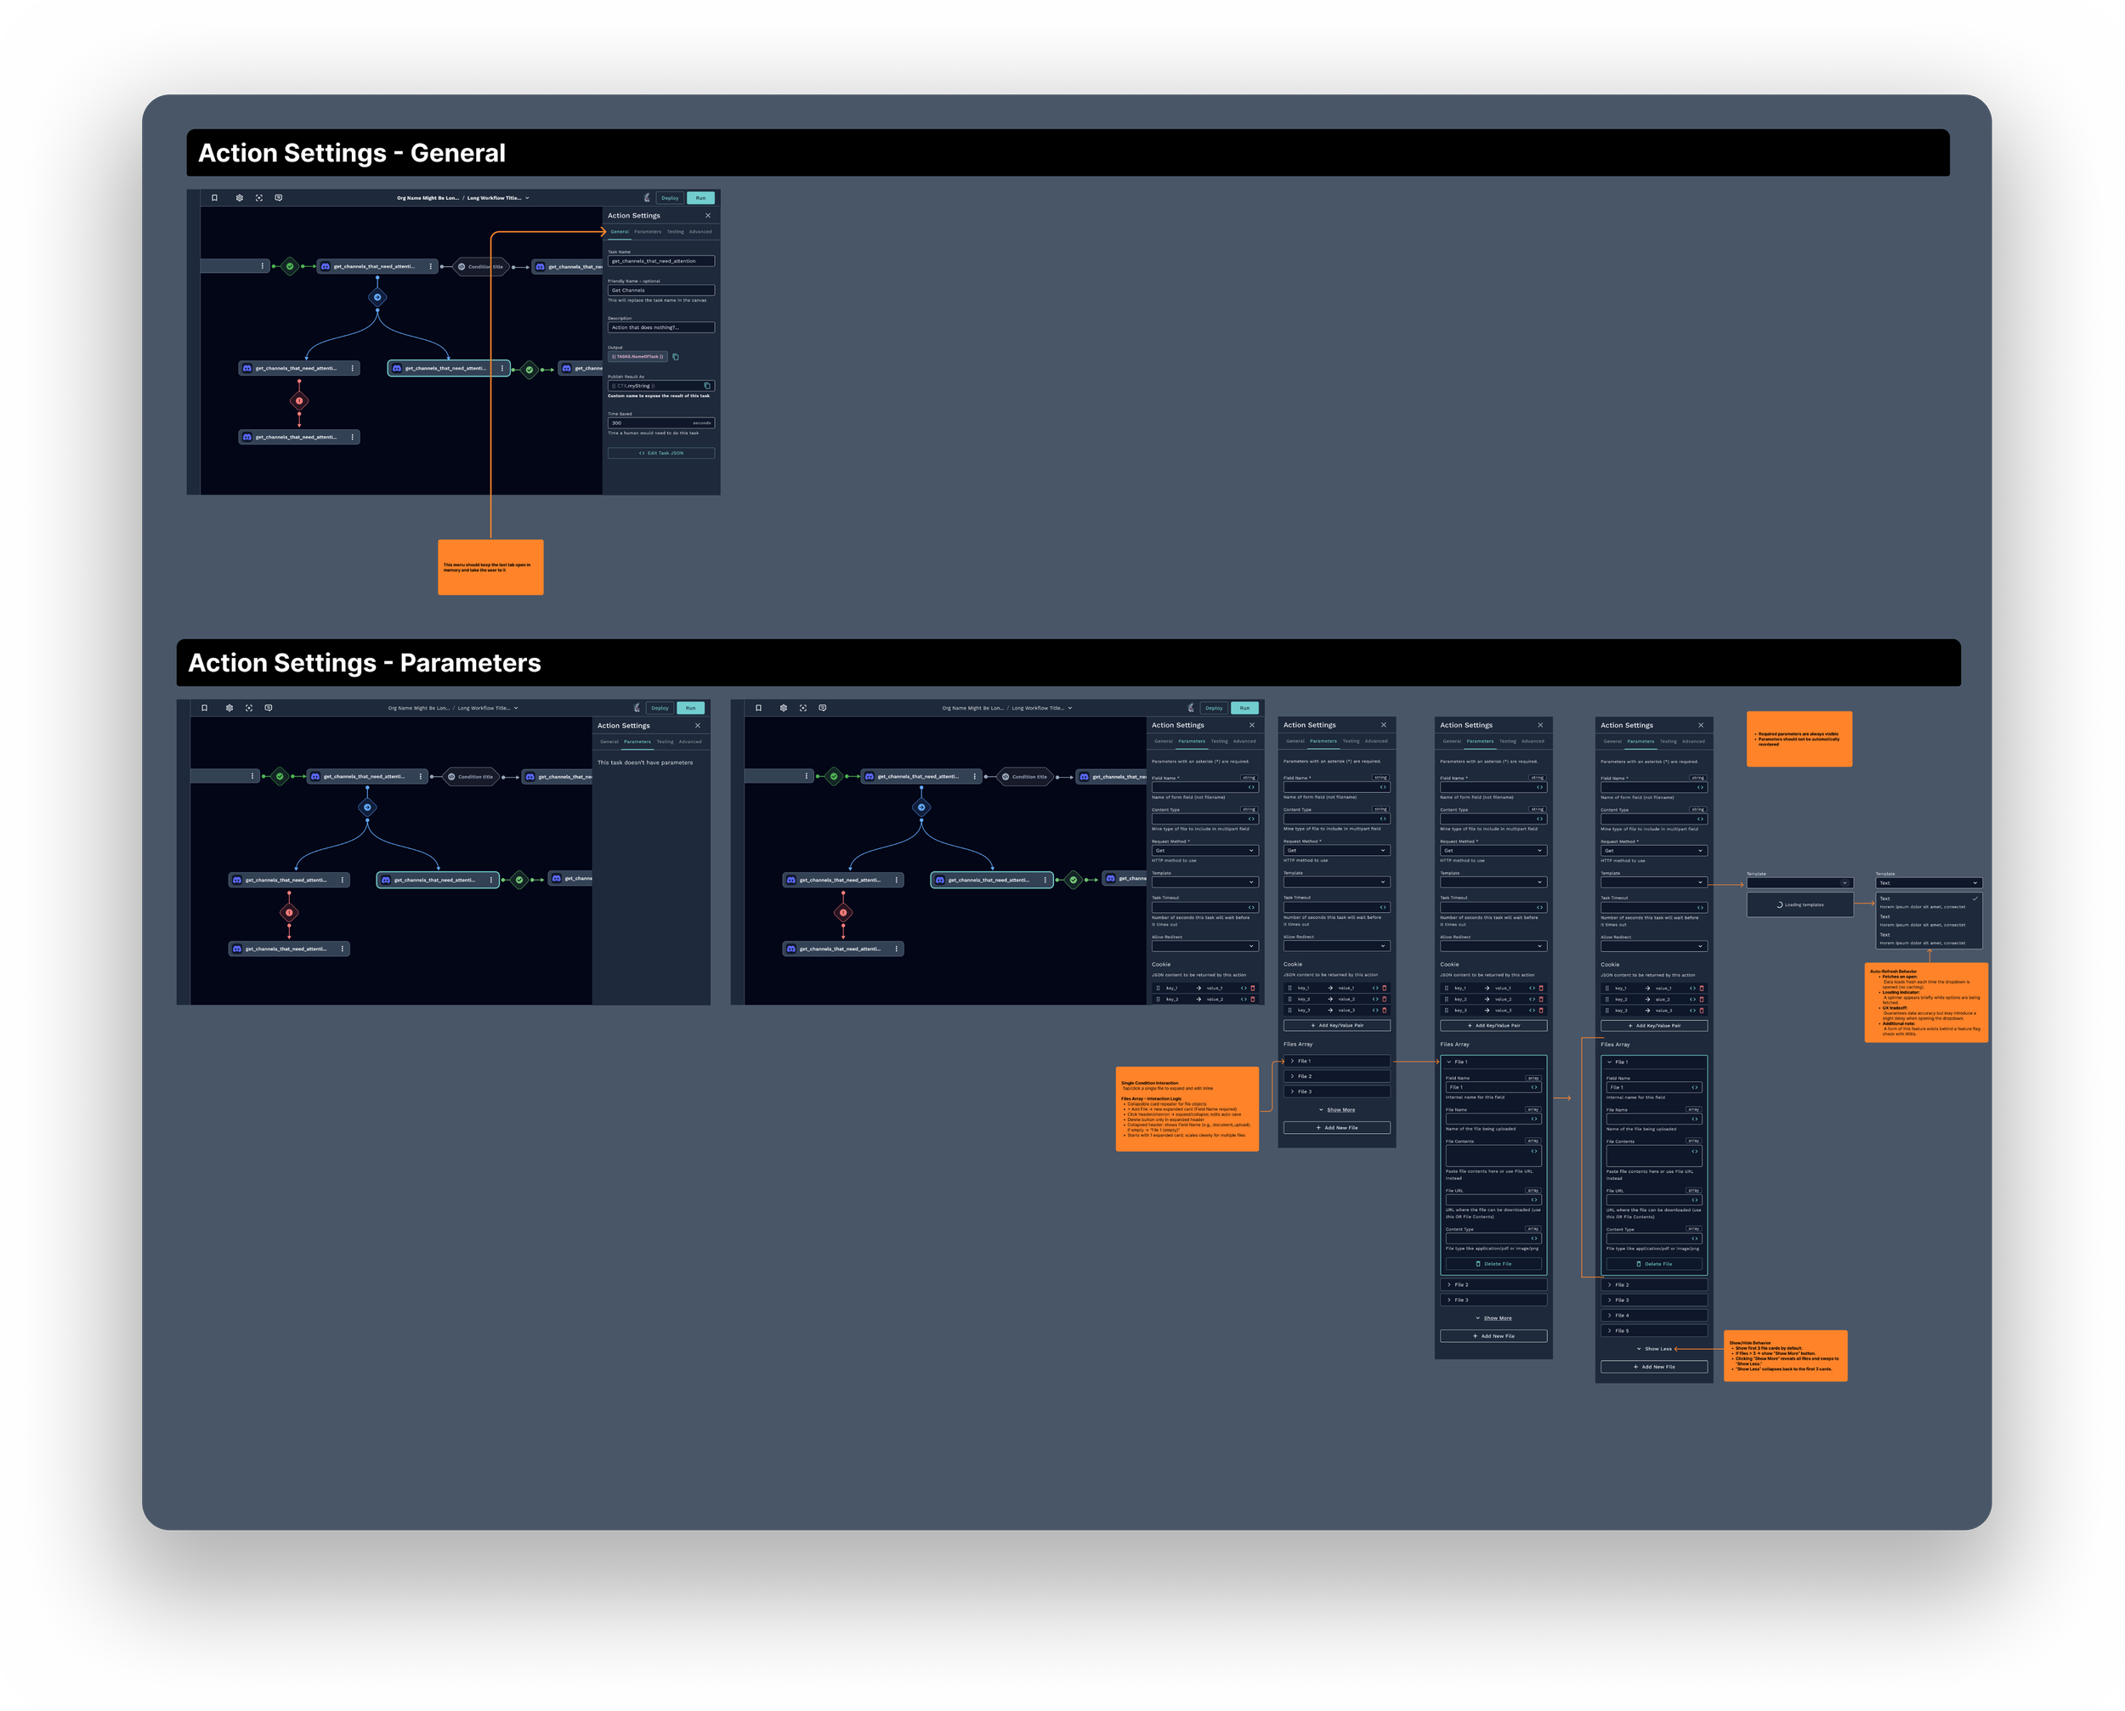The image size is (2125, 1711).
Task: Open Template dropdown showing Text selected
Action: [x=1928, y=883]
